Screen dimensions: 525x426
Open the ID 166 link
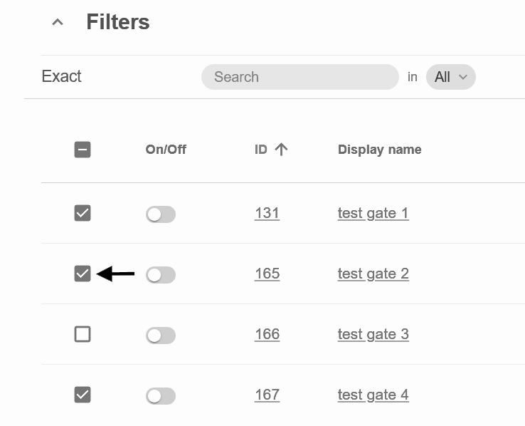coord(267,334)
